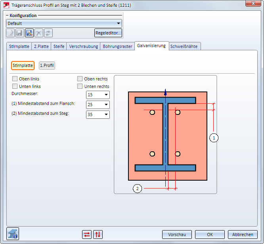The height and width of the screenshot is (244, 264).
Task: Click the save configuration floppy icon
Action: (20, 33)
